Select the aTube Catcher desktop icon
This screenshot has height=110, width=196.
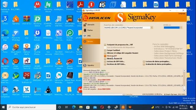16,64
